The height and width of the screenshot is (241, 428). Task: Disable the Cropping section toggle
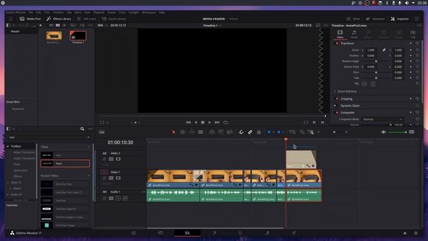337,98
